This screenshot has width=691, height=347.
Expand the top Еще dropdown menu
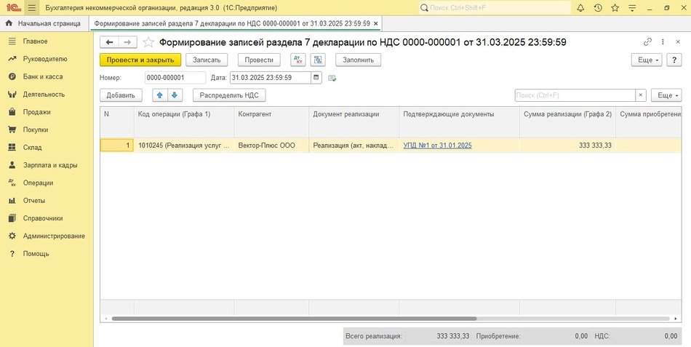coord(646,60)
